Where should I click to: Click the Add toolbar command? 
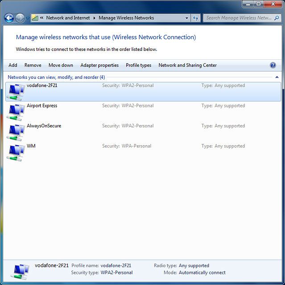[13, 65]
